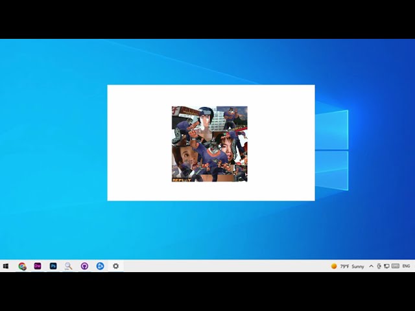This screenshot has width=415, height=311.
Task: Open the touch keyboard tray icon
Action: [396, 266]
